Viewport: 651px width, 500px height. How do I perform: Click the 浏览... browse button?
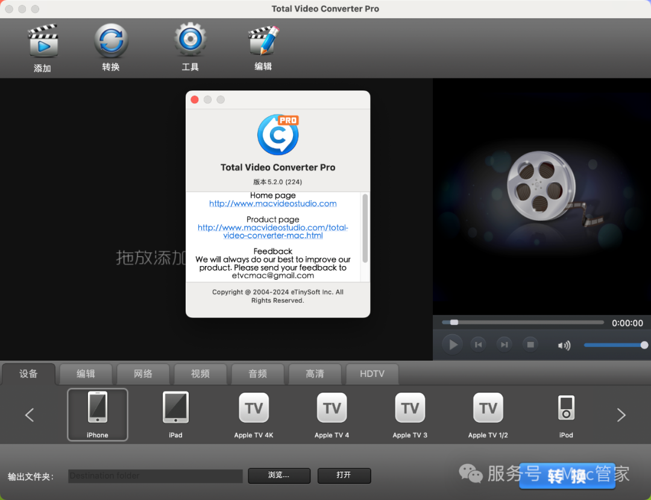click(279, 475)
